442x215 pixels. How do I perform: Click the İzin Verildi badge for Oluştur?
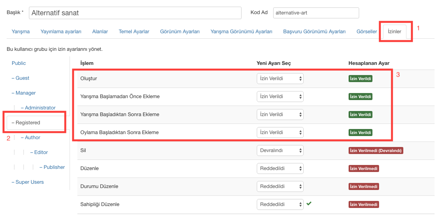click(x=360, y=79)
